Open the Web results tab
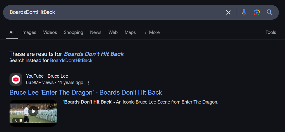The image size is (285, 132). click(113, 32)
